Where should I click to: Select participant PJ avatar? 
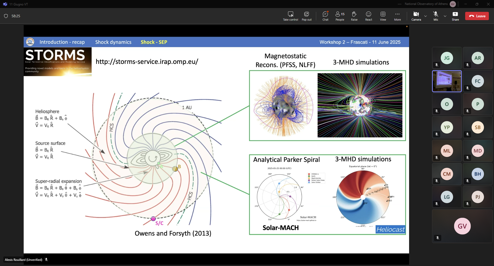(478, 197)
